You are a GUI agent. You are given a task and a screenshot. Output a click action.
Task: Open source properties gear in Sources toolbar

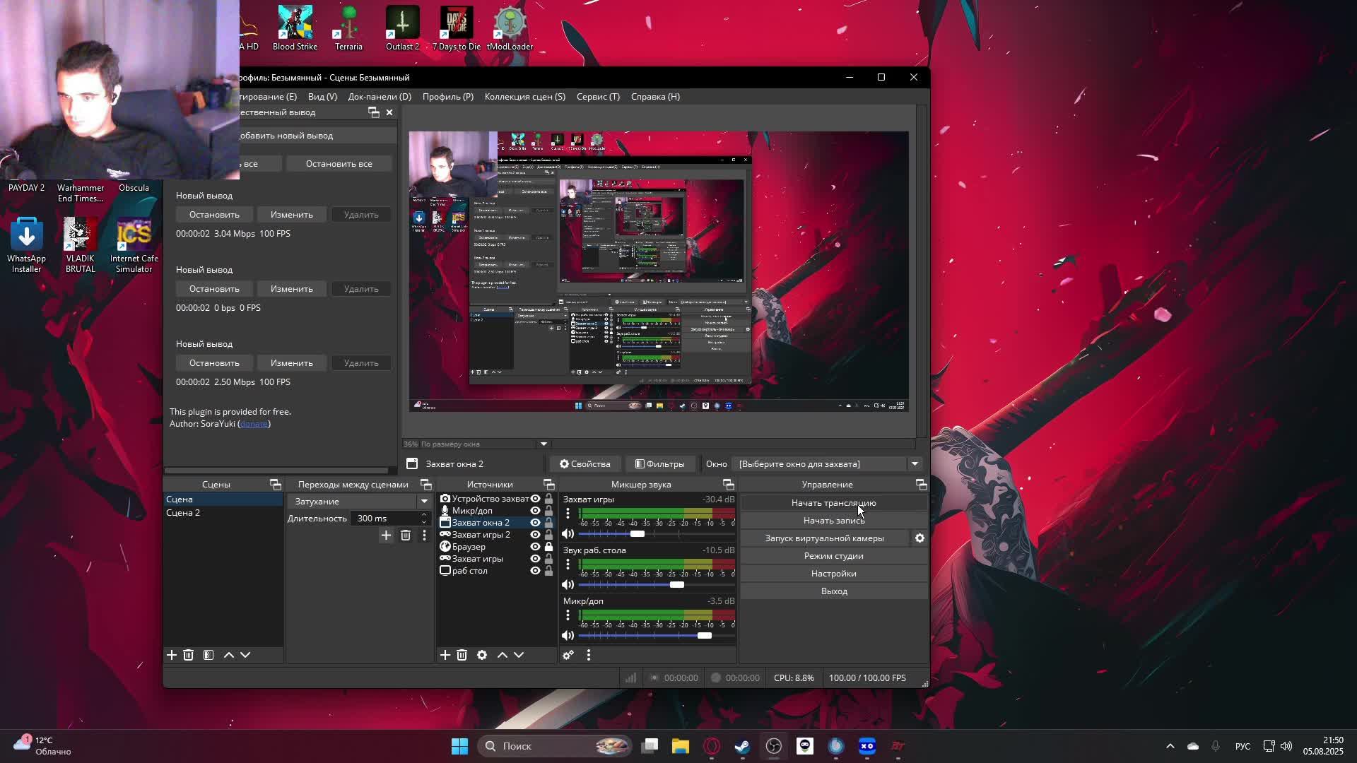click(x=482, y=655)
